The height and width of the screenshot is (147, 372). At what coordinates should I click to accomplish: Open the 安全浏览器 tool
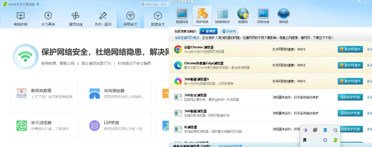pos(44,125)
